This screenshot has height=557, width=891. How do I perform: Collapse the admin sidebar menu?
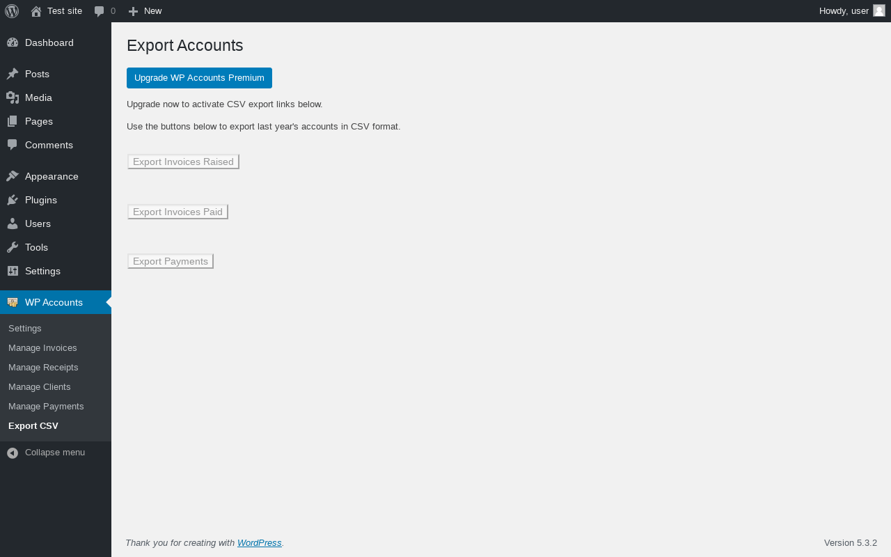pyautogui.click(x=46, y=453)
